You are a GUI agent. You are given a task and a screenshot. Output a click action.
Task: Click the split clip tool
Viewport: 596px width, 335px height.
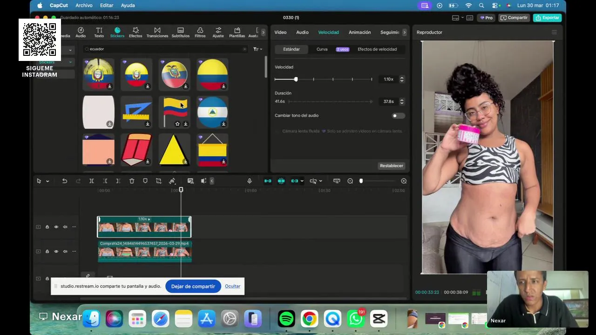[92, 181]
